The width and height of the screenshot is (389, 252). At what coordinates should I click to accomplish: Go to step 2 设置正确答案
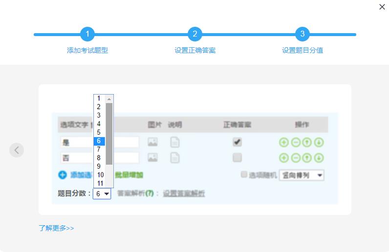[x=195, y=34]
